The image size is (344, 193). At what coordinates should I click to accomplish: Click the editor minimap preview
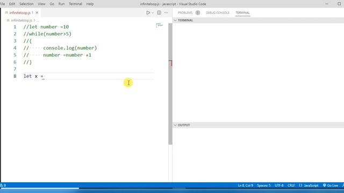click(x=159, y=25)
